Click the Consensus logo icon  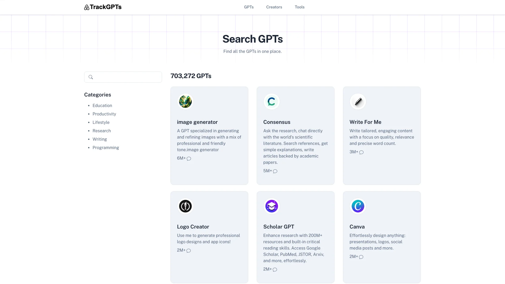(271, 102)
